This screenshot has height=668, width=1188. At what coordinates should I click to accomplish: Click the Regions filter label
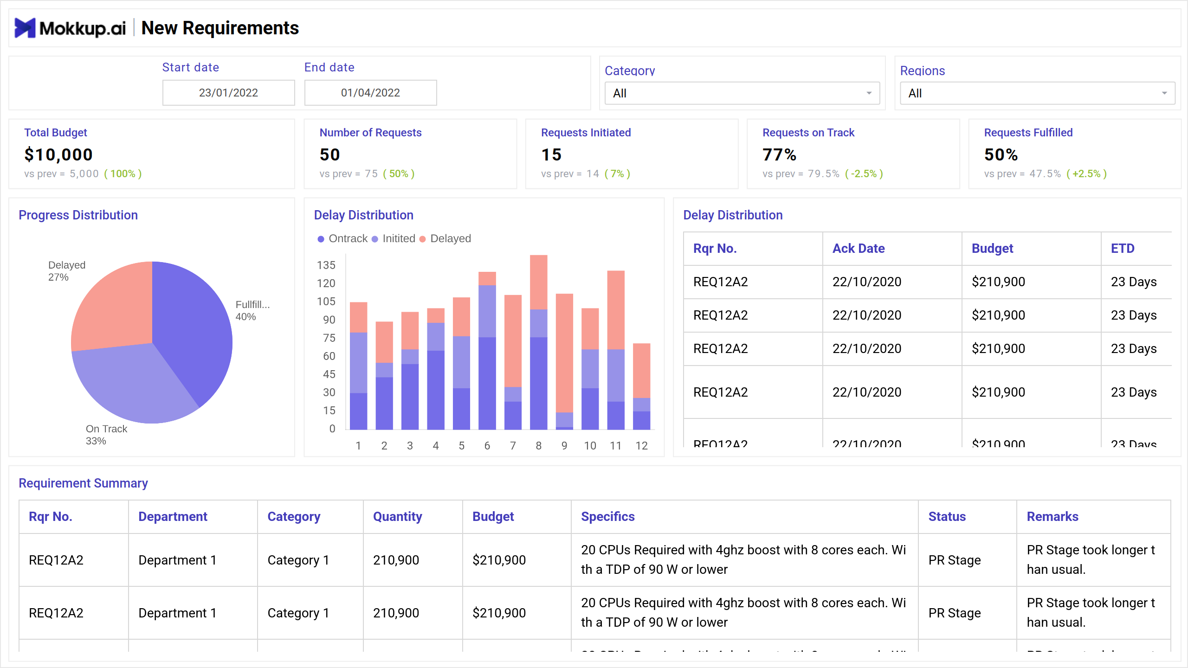[x=923, y=71]
